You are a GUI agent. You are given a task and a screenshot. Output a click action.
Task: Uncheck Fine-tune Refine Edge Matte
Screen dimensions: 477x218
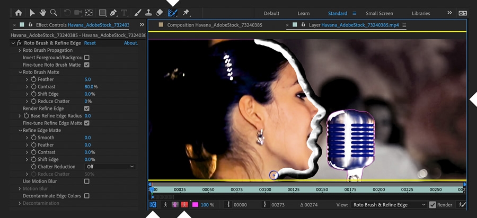pyautogui.click(x=87, y=123)
